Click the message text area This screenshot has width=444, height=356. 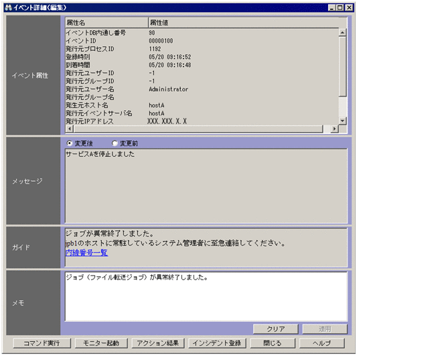point(206,186)
